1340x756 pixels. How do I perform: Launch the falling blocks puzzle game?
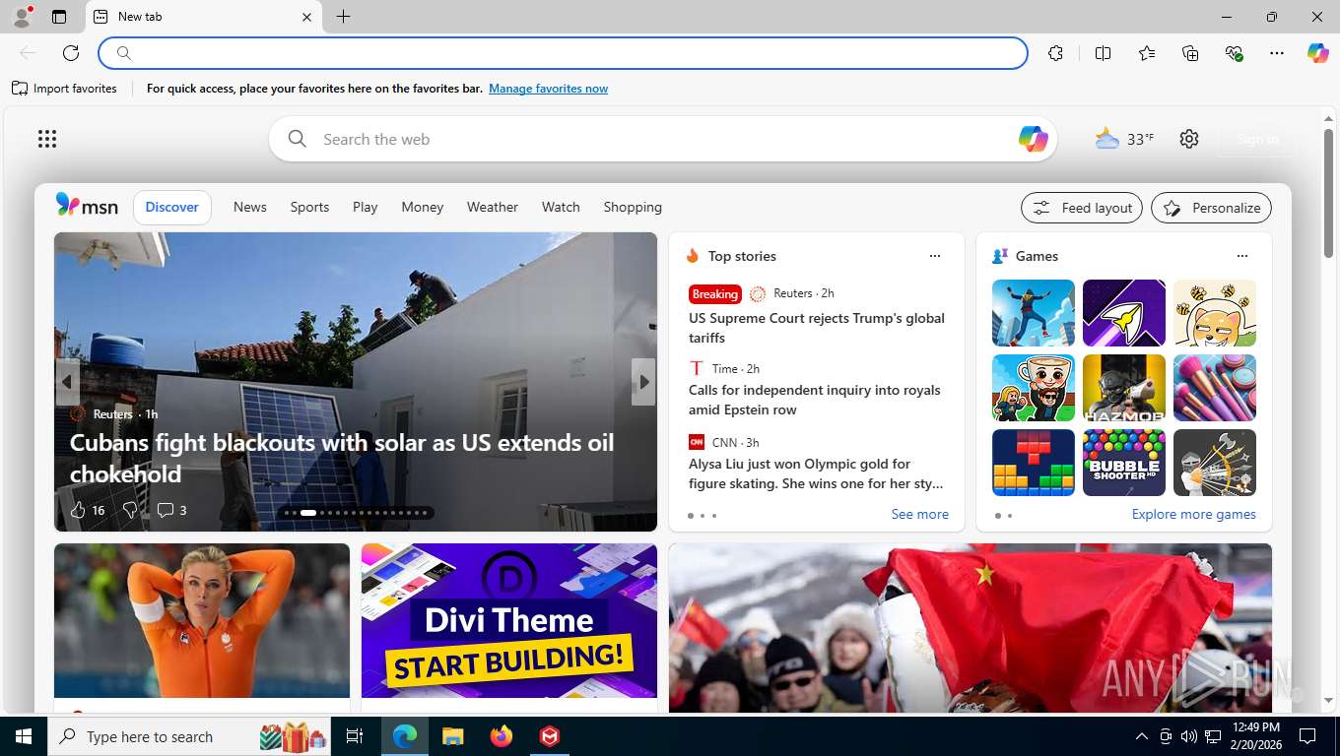click(1034, 463)
